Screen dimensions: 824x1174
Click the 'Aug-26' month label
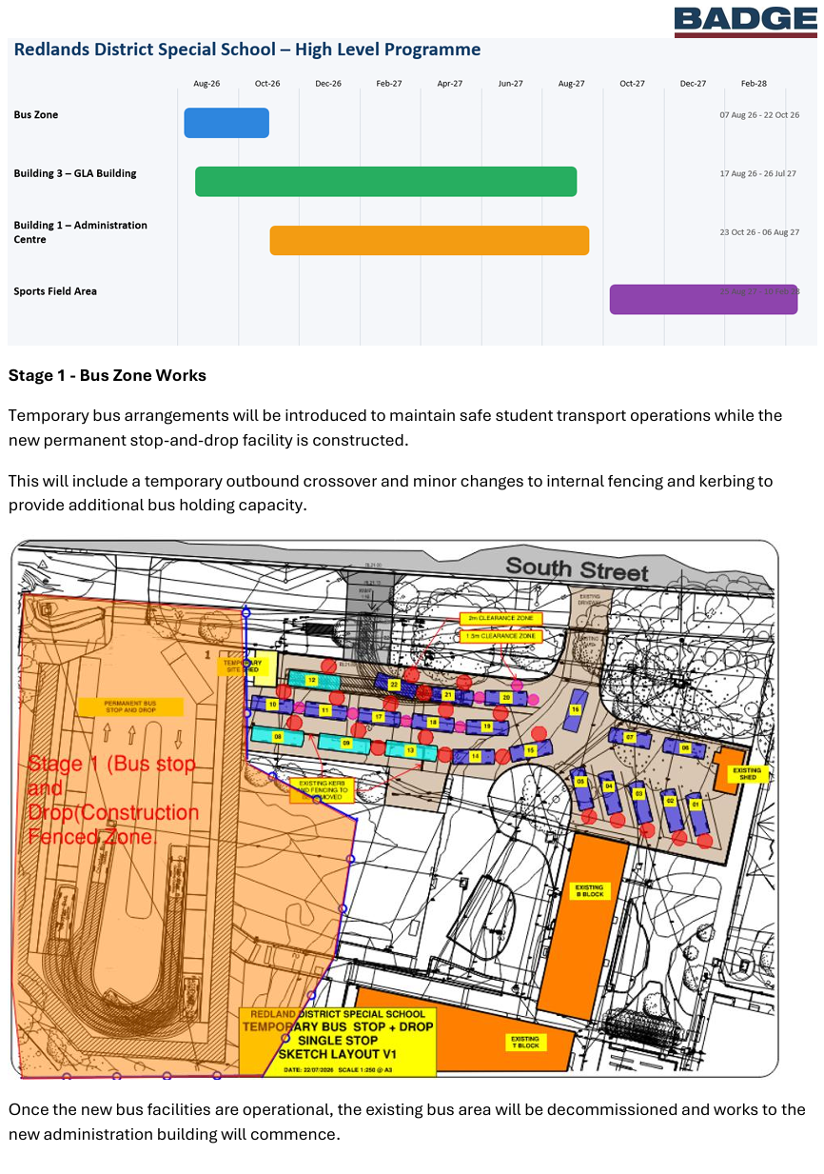(206, 84)
